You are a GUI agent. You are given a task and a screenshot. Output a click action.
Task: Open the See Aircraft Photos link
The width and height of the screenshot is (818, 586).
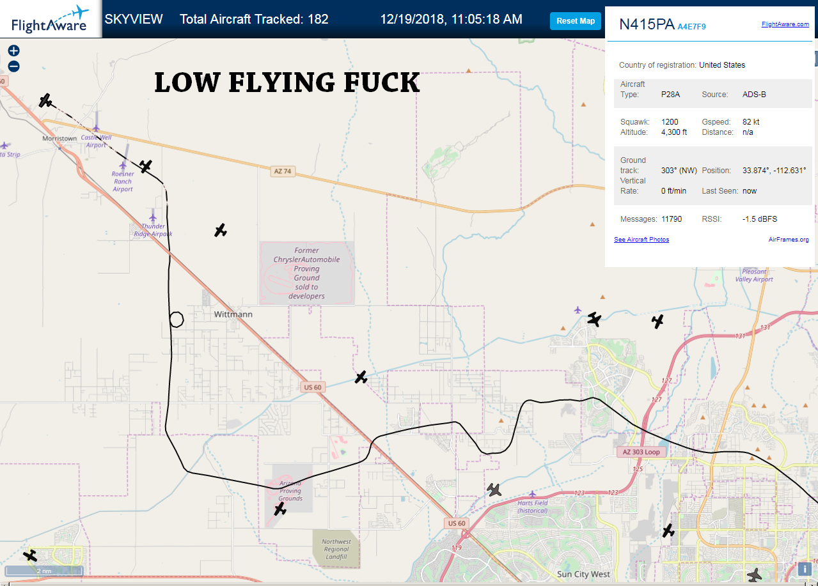click(641, 240)
